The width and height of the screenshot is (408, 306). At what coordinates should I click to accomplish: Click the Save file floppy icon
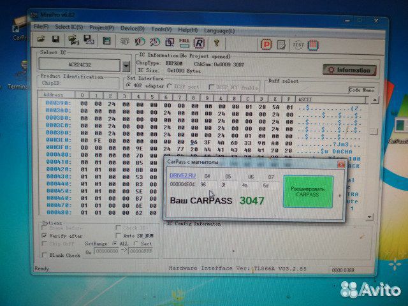(x=57, y=42)
